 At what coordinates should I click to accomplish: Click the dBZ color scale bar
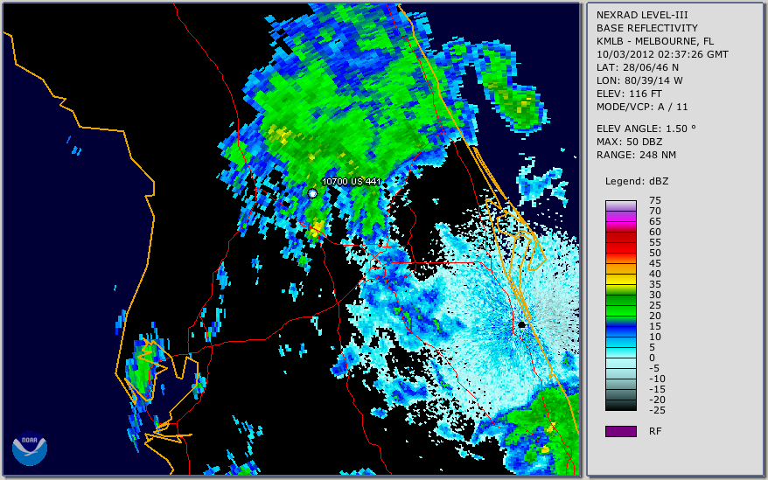pyautogui.click(x=620, y=305)
